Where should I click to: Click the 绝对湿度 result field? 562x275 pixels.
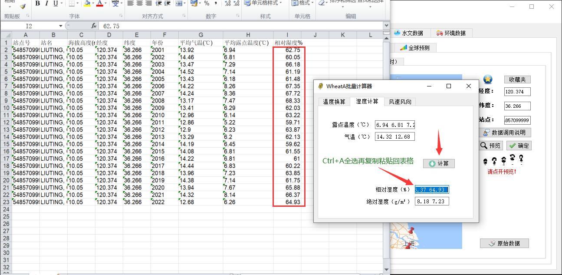pyautogui.click(x=432, y=201)
